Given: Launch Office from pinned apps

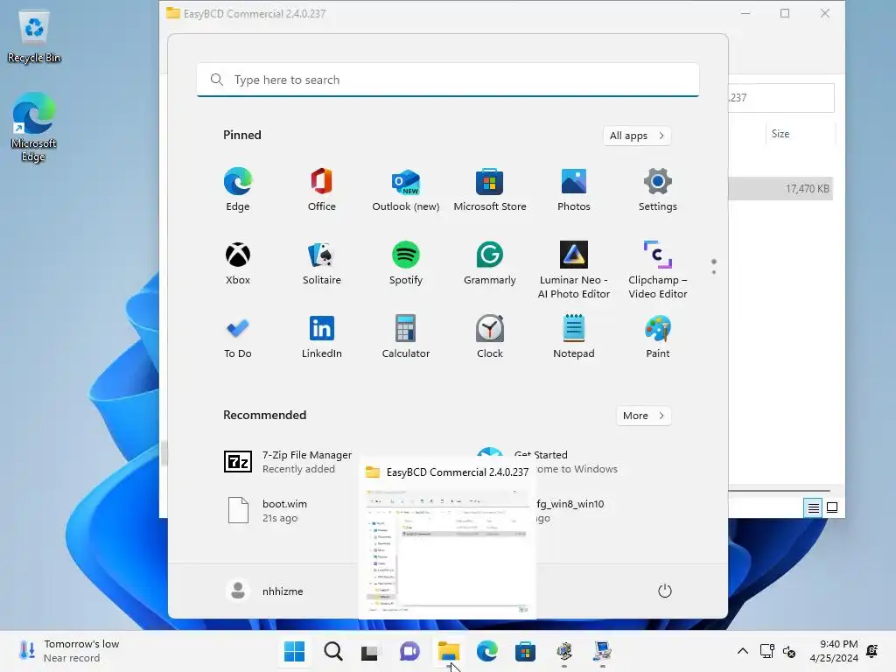Looking at the screenshot, I should (x=322, y=190).
